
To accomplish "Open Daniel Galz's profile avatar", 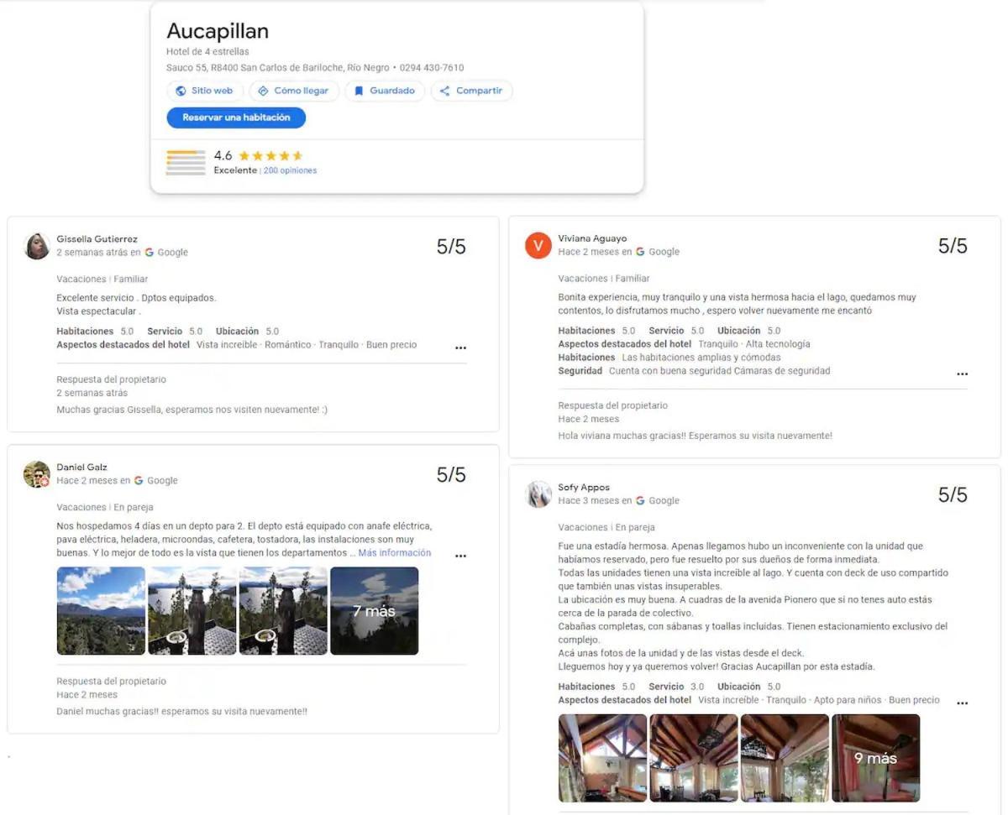I will point(37,474).
